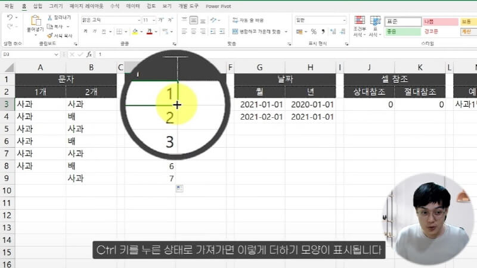Click the phonetic guide icon in font group
477x268 pixels.
pos(165,32)
